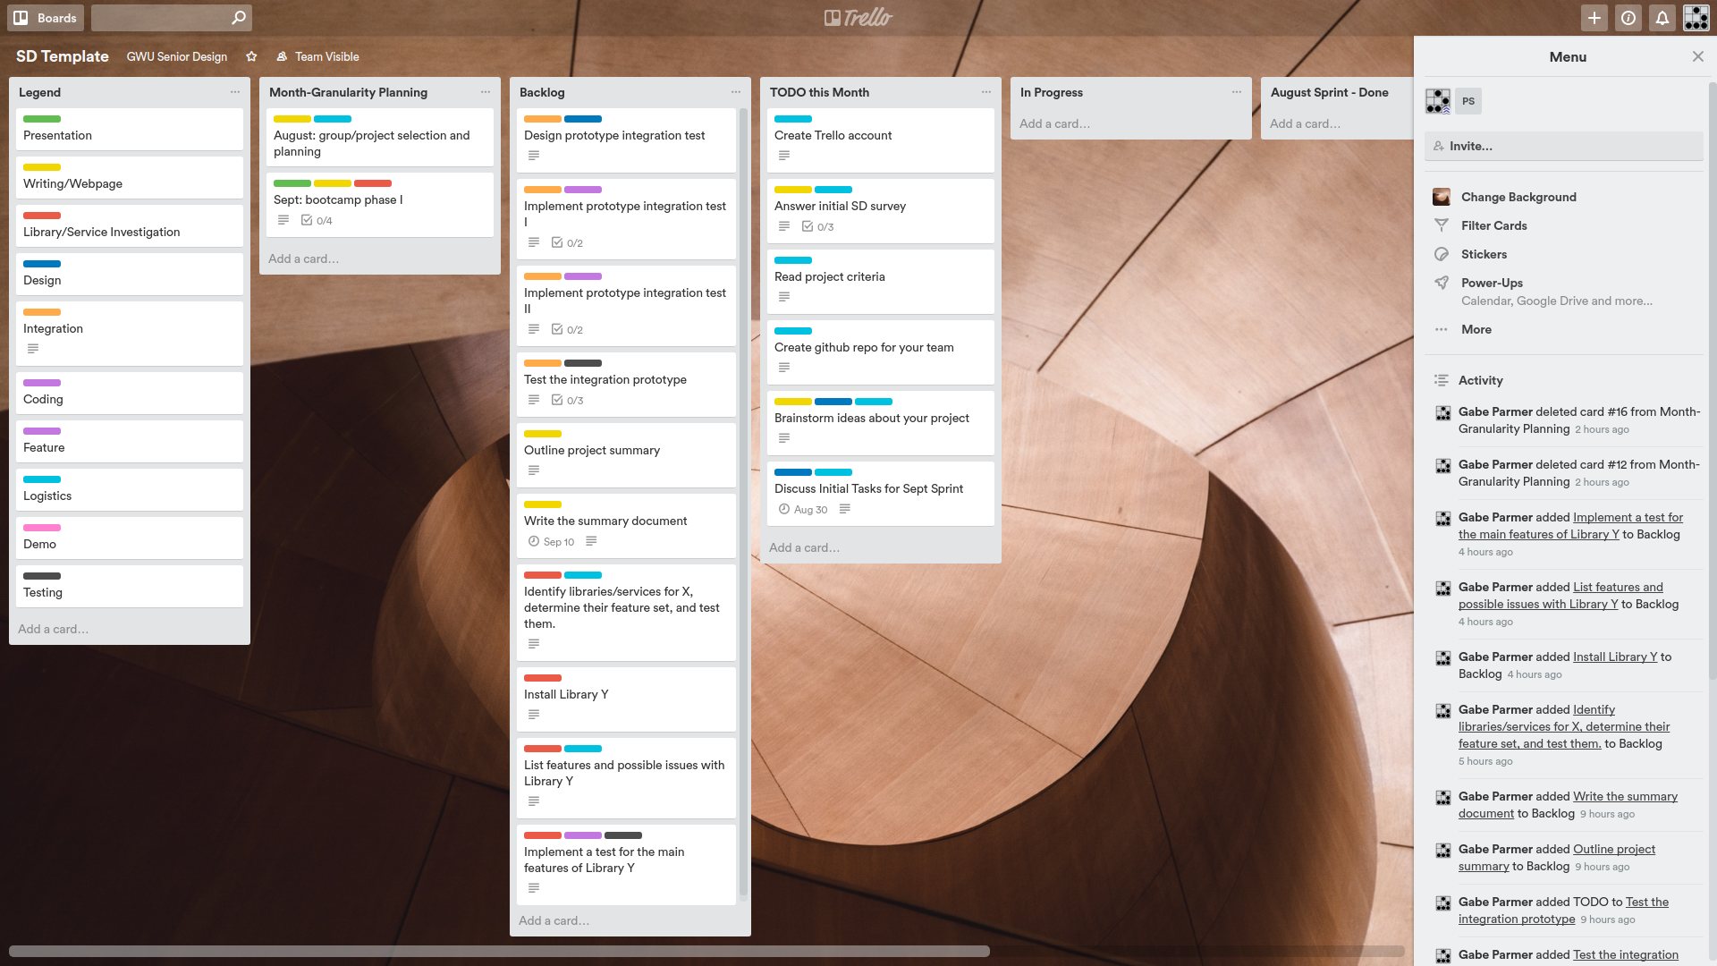
Task: Select the In Progress column tab
Action: (x=1050, y=91)
